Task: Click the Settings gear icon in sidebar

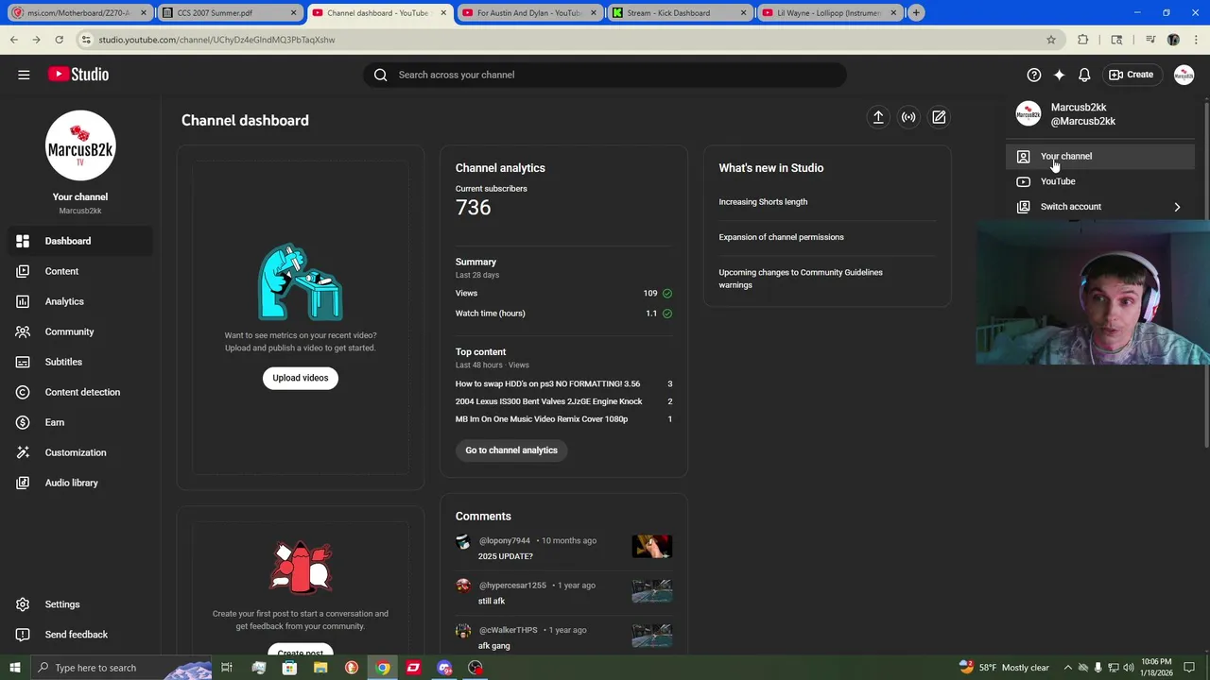Action: coord(23,604)
